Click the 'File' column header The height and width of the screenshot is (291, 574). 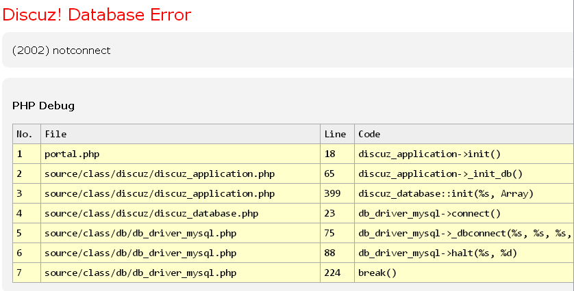point(180,134)
